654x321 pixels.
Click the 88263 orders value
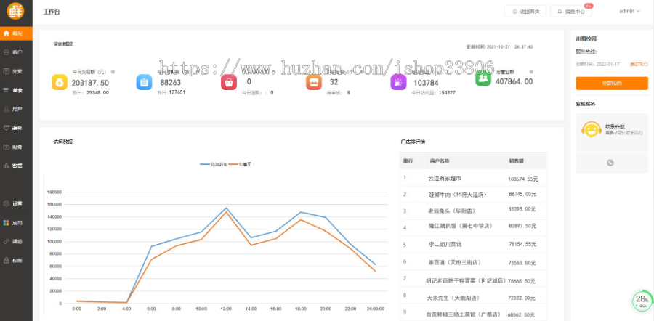pyautogui.click(x=171, y=83)
